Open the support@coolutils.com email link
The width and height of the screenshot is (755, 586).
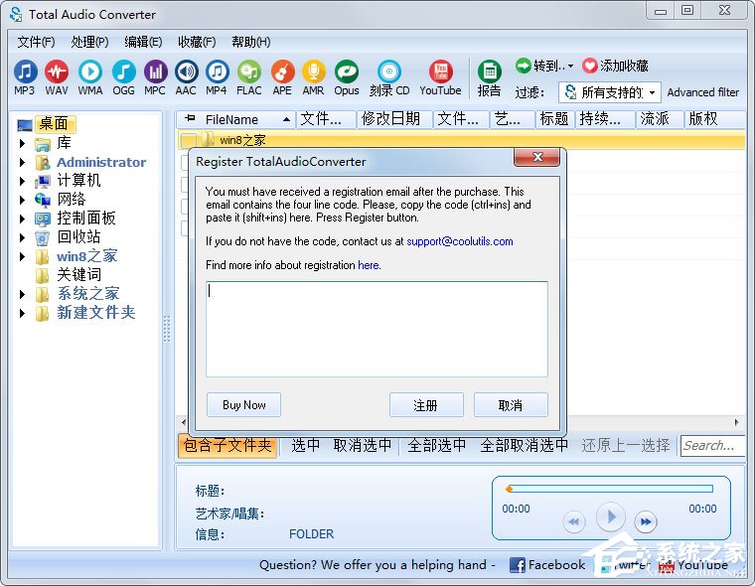tap(460, 241)
